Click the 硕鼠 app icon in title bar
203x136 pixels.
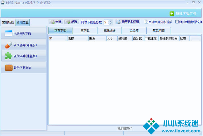[x=3, y=3]
